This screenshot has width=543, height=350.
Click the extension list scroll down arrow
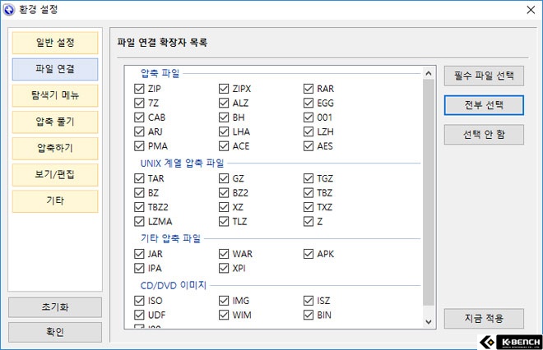(429, 321)
